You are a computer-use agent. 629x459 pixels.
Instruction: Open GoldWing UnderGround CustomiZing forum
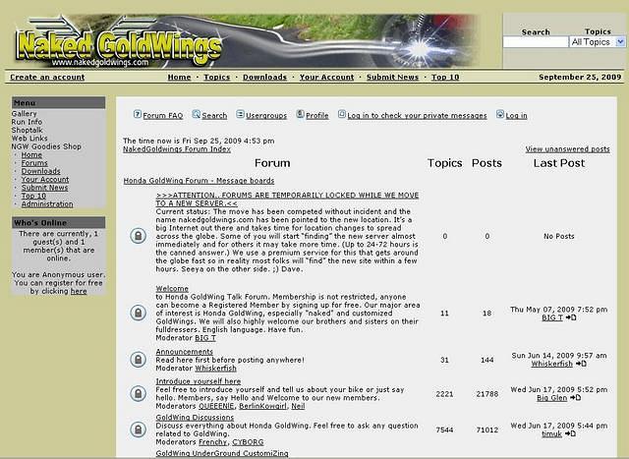[222, 453]
